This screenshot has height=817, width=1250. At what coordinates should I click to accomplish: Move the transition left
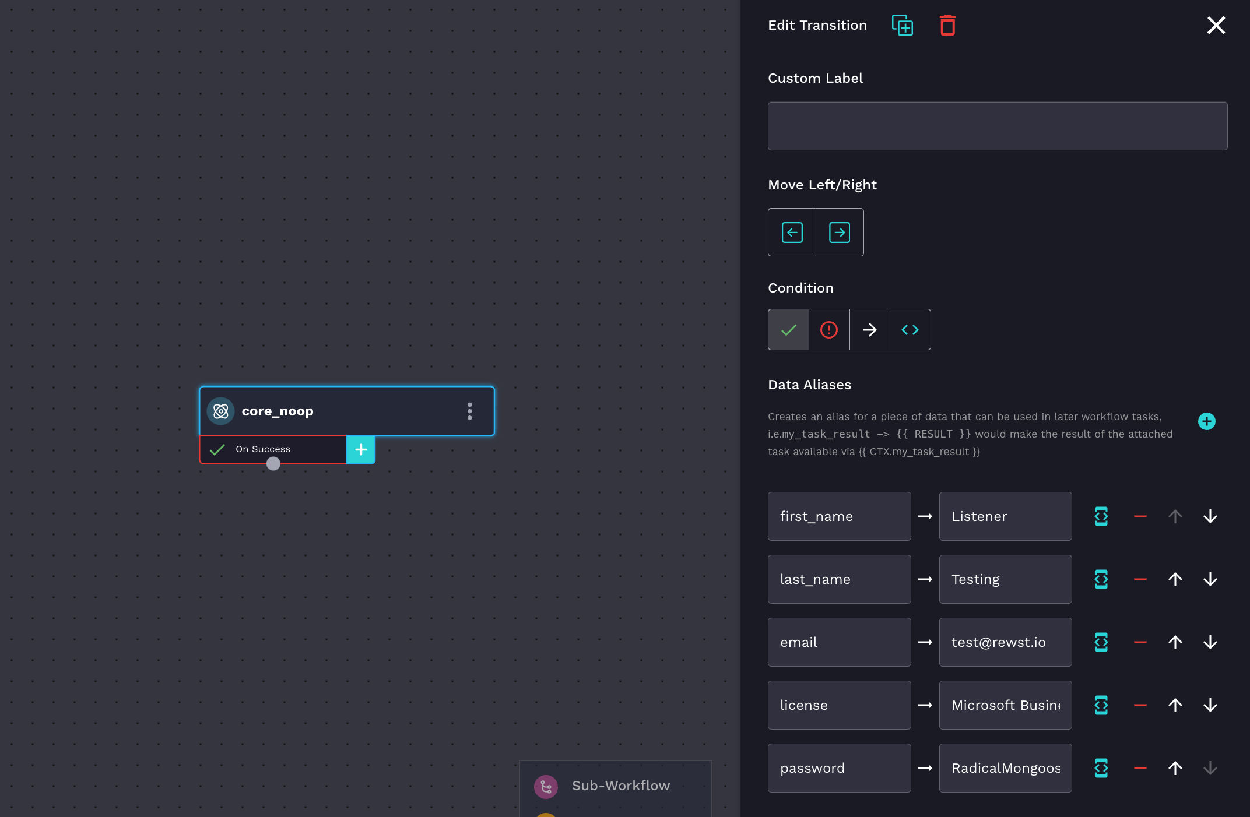point(791,232)
